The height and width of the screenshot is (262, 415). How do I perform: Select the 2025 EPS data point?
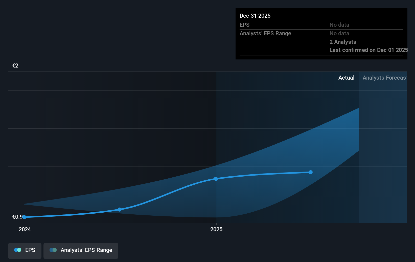[x=216, y=179]
